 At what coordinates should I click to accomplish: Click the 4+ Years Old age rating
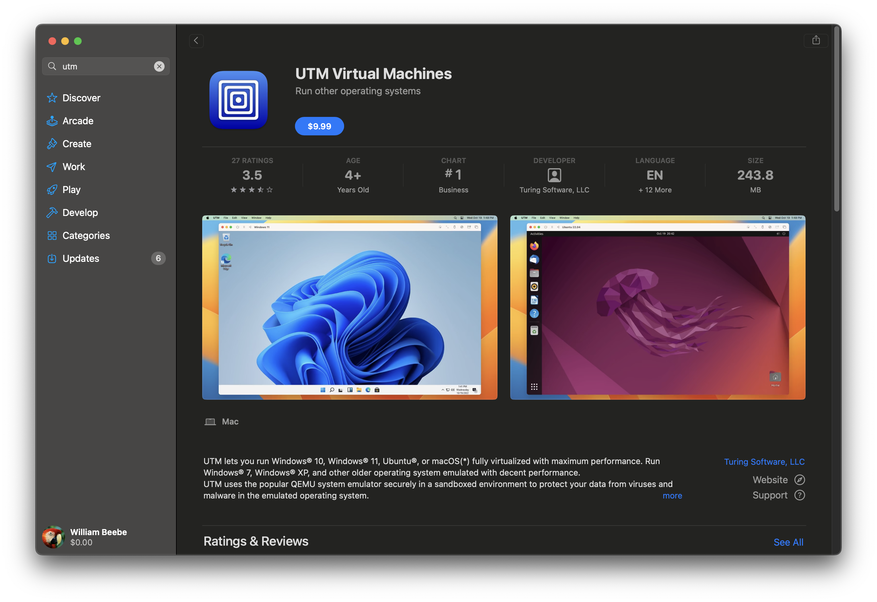(x=353, y=176)
